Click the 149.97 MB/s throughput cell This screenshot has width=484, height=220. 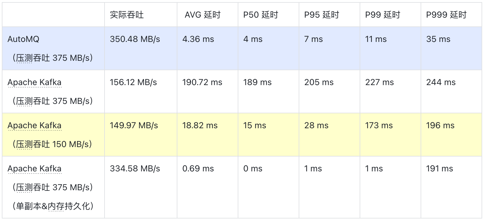click(x=134, y=125)
